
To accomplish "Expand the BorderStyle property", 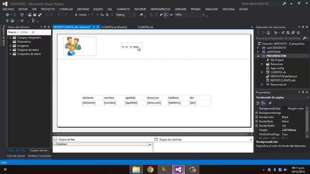I will pyautogui.click(x=257, y=121).
